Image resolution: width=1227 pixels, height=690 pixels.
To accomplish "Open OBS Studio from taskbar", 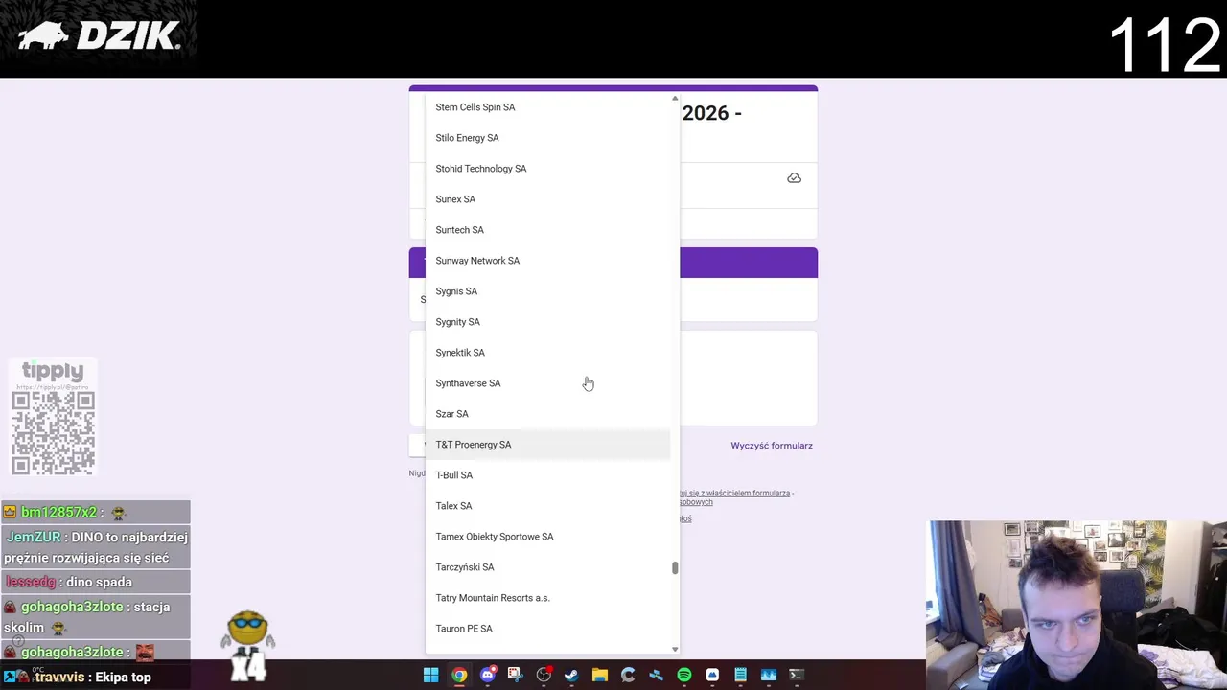I will [x=544, y=675].
